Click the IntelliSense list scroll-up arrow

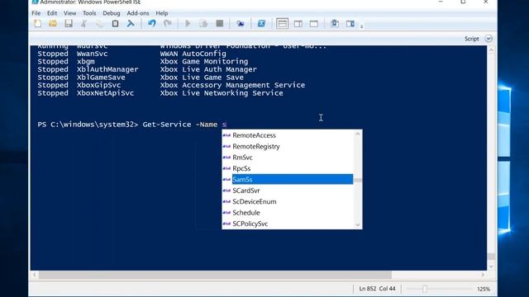(358, 134)
